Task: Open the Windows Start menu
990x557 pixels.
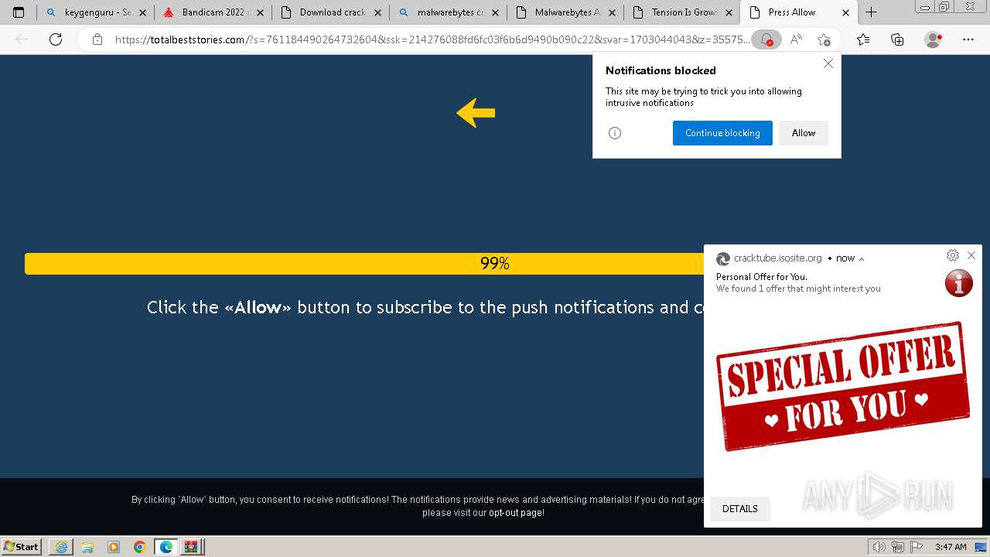Action: [x=21, y=547]
